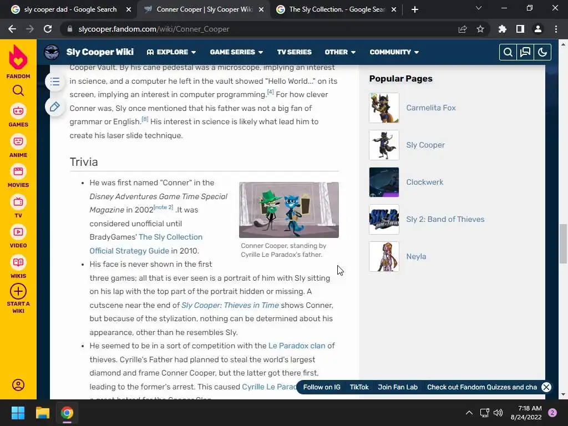The width and height of the screenshot is (568, 426).
Task: Open the 'Cyrille Le Paradox' link
Action: coord(269,387)
